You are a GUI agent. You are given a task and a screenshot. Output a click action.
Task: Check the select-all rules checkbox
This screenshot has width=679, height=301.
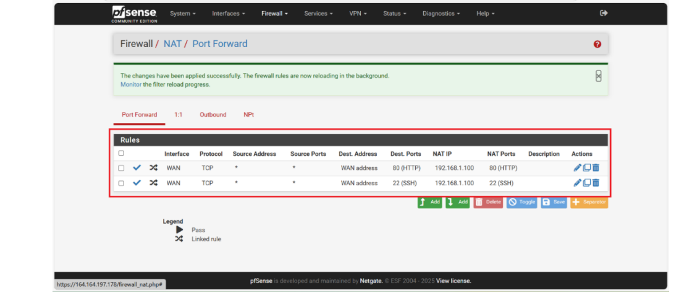pos(121,153)
